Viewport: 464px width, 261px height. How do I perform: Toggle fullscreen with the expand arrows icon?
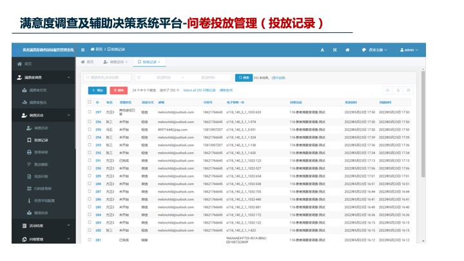[334, 50]
